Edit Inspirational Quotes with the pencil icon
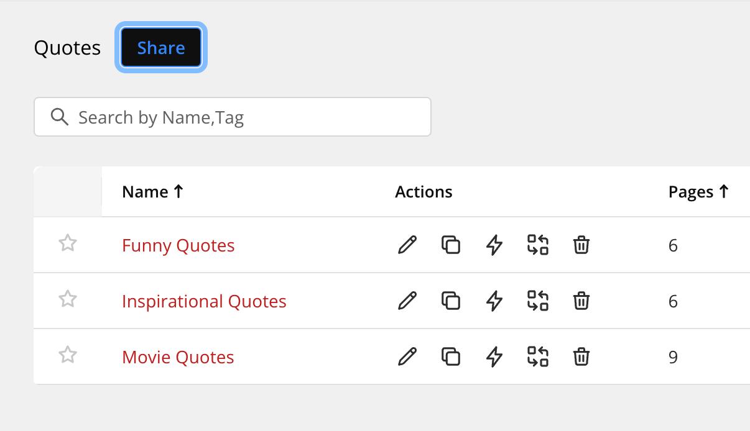The height and width of the screenshot is (431, 750). pyautogui.click(x=407, y=301)
